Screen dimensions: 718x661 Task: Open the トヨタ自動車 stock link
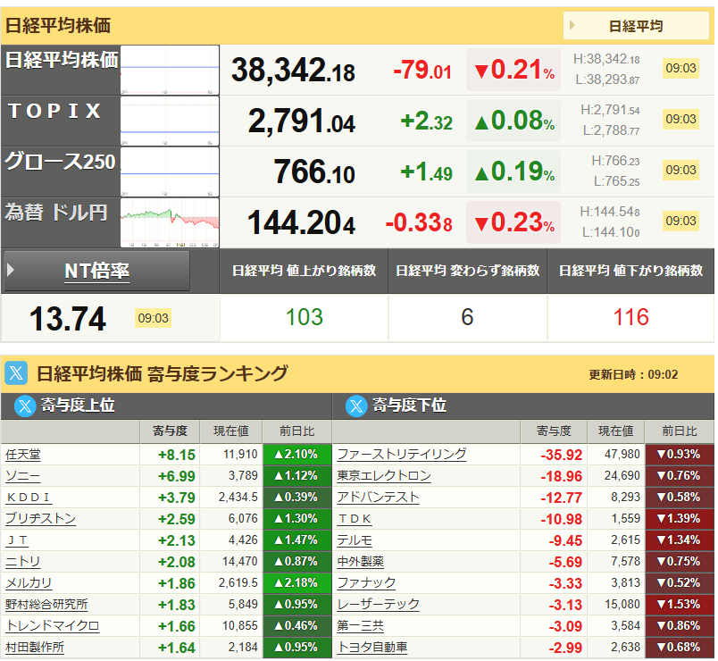pyautogui.click(x=372, y=648)
